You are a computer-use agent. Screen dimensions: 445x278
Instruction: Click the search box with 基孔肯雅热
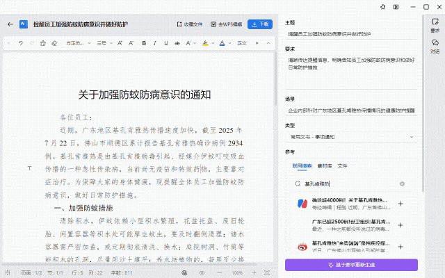pyautogui.click(x=350, y=183)
